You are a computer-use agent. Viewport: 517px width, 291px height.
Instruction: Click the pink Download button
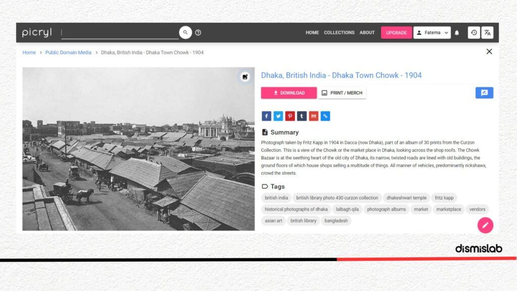click(289, 93)
